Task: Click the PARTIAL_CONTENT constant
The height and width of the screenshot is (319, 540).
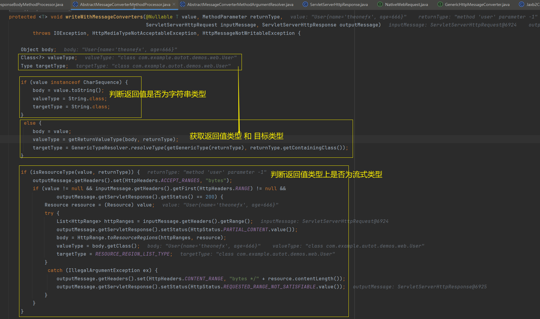Action: [246, 230]
